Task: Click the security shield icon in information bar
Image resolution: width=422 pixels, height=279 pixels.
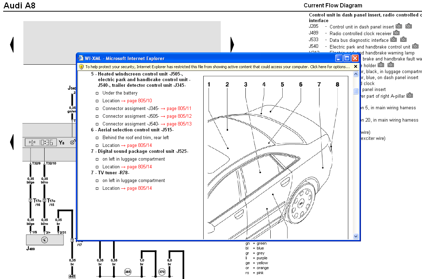Action: pos(81,66)
